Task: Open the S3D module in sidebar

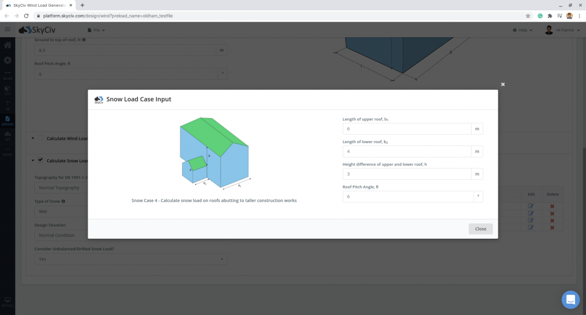Action: (7, 90)
